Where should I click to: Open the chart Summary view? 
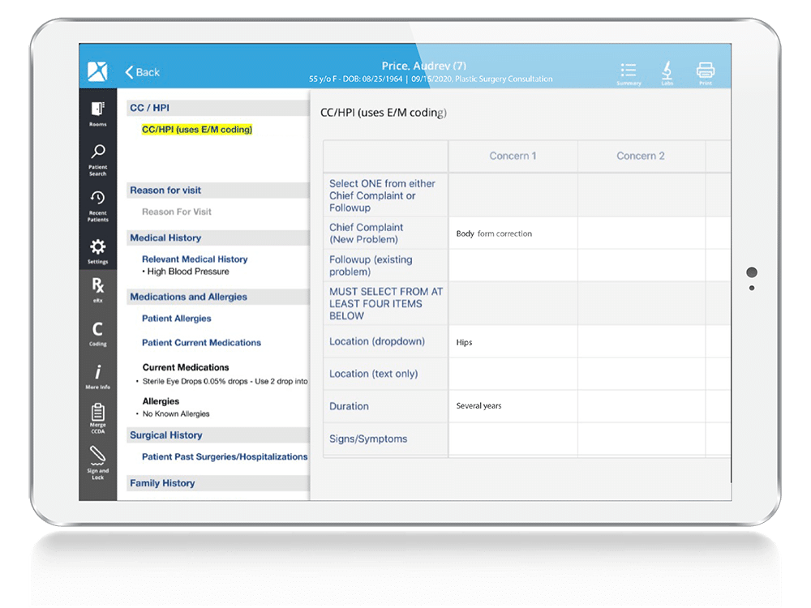tap(628, 71)
